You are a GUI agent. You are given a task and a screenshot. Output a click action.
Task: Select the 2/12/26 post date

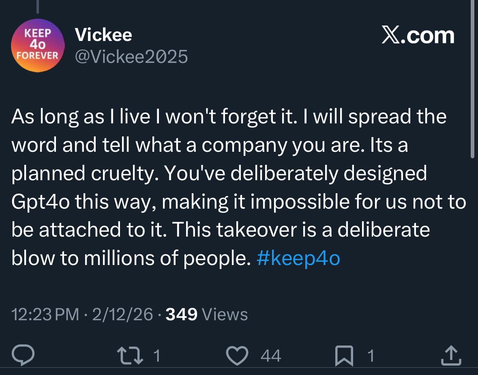(123, 314)
